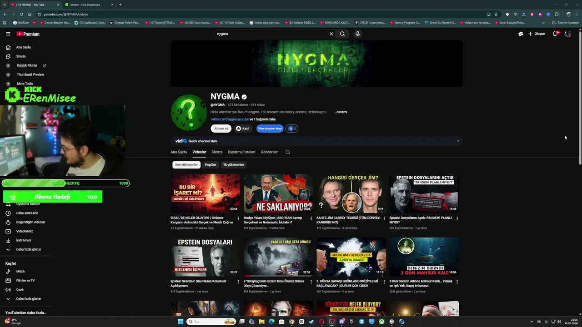Image resolution: width=582 pixels, height=327 pixels.
Task: Open options menu for İSRAİL'DE NELER OLUYOR video
Action: (x=238, y=218)
